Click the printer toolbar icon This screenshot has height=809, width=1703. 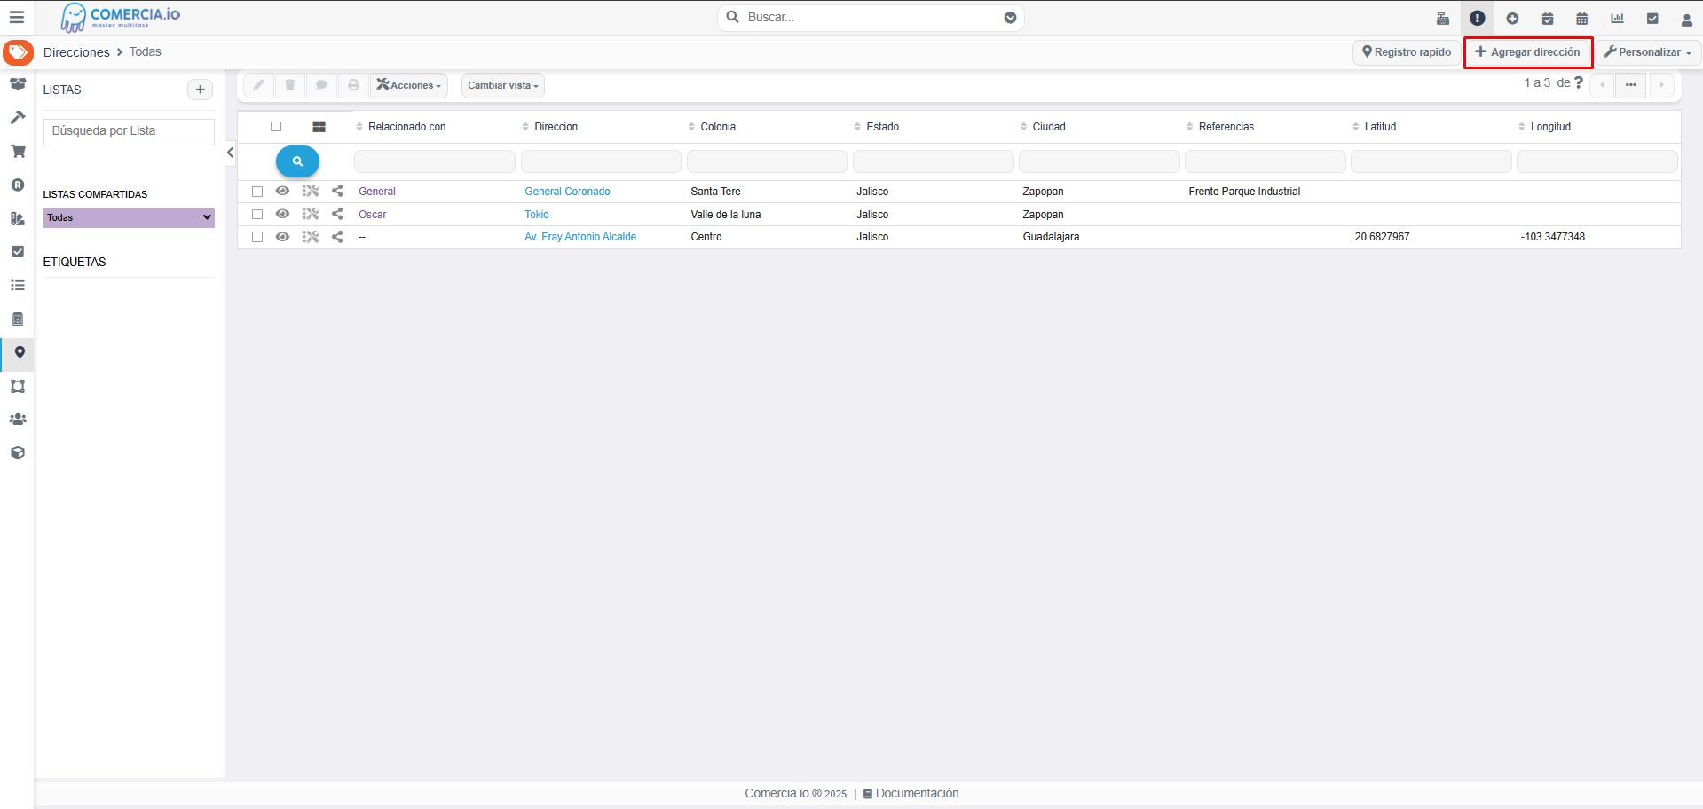pyautogui.click(x=353, y=85)
